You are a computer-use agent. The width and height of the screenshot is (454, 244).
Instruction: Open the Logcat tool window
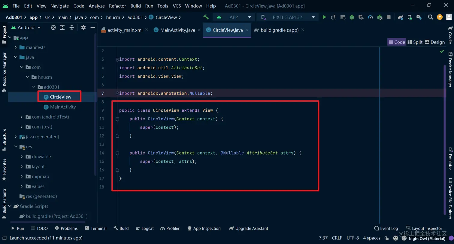[145, 228]
